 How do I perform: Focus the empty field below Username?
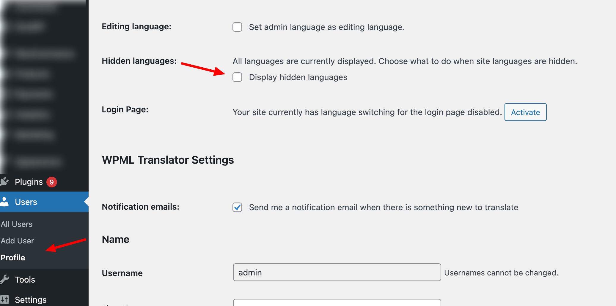coord(337,303)
